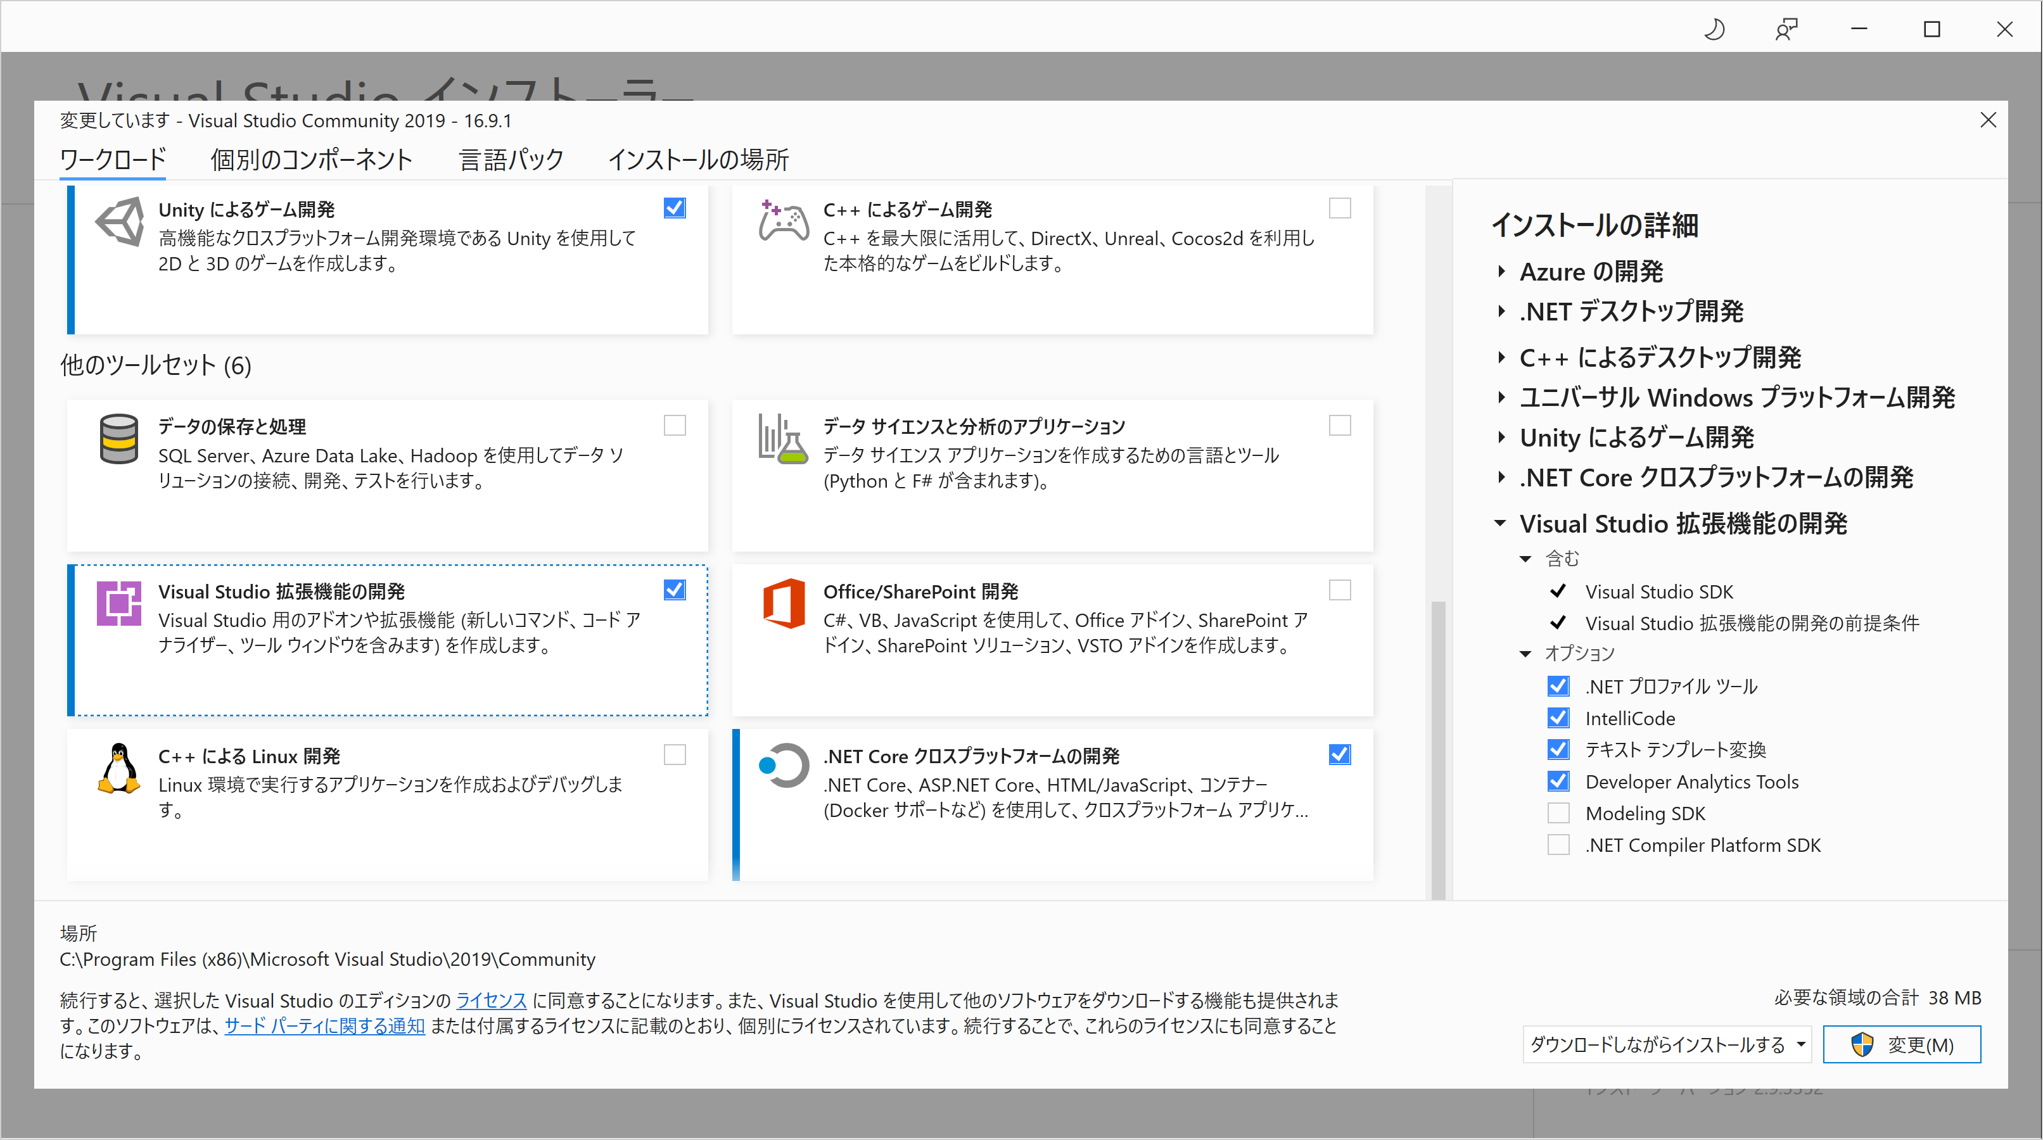Click the C++ game development gamepad icon
Image resolution: width=2043 pixels, height=1140 pixels.
[x=784, y=222]
